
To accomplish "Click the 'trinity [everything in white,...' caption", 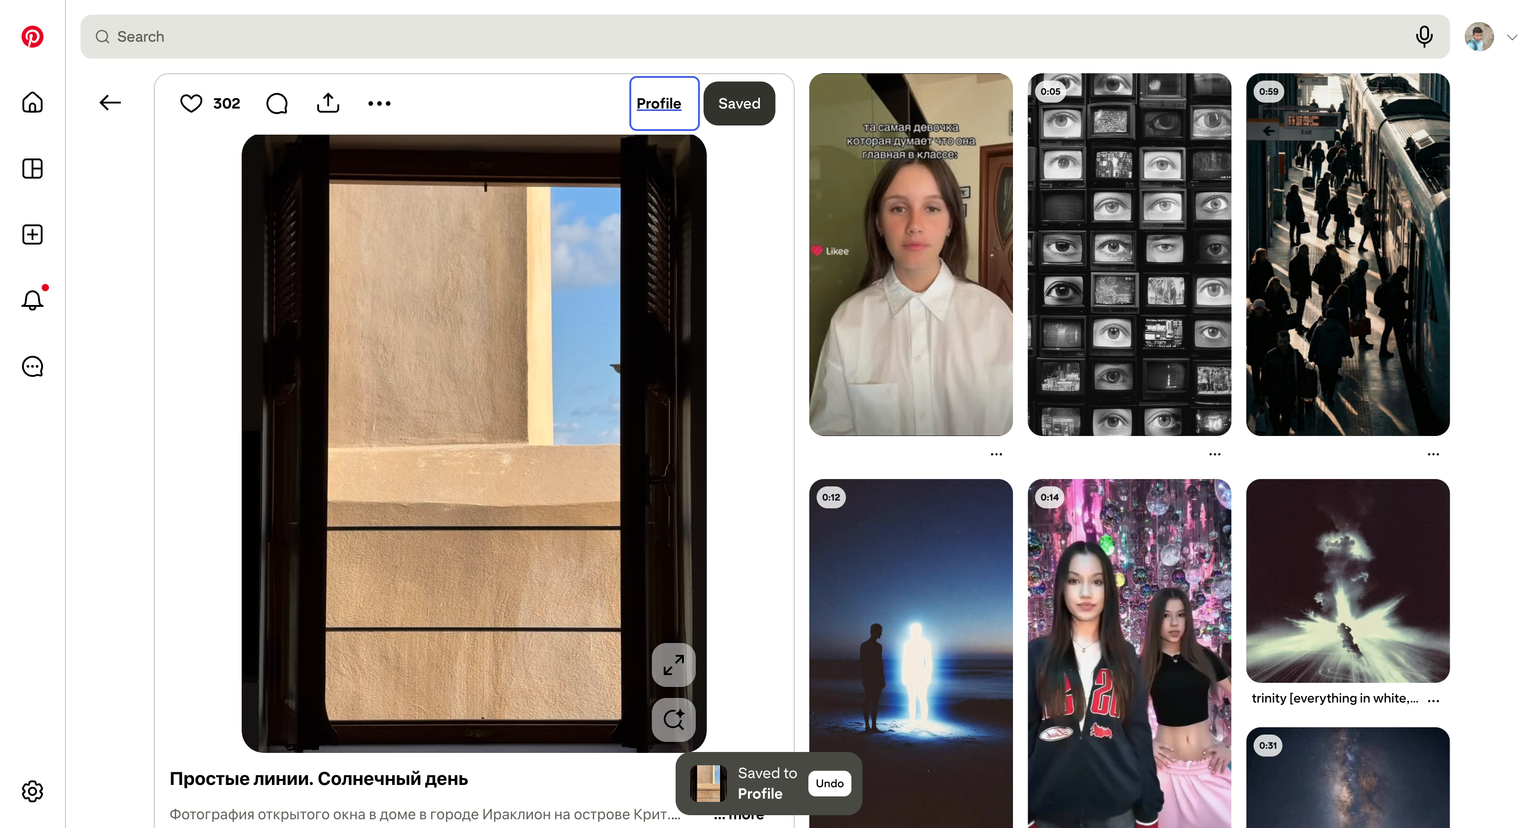I will pos(1335,698).
